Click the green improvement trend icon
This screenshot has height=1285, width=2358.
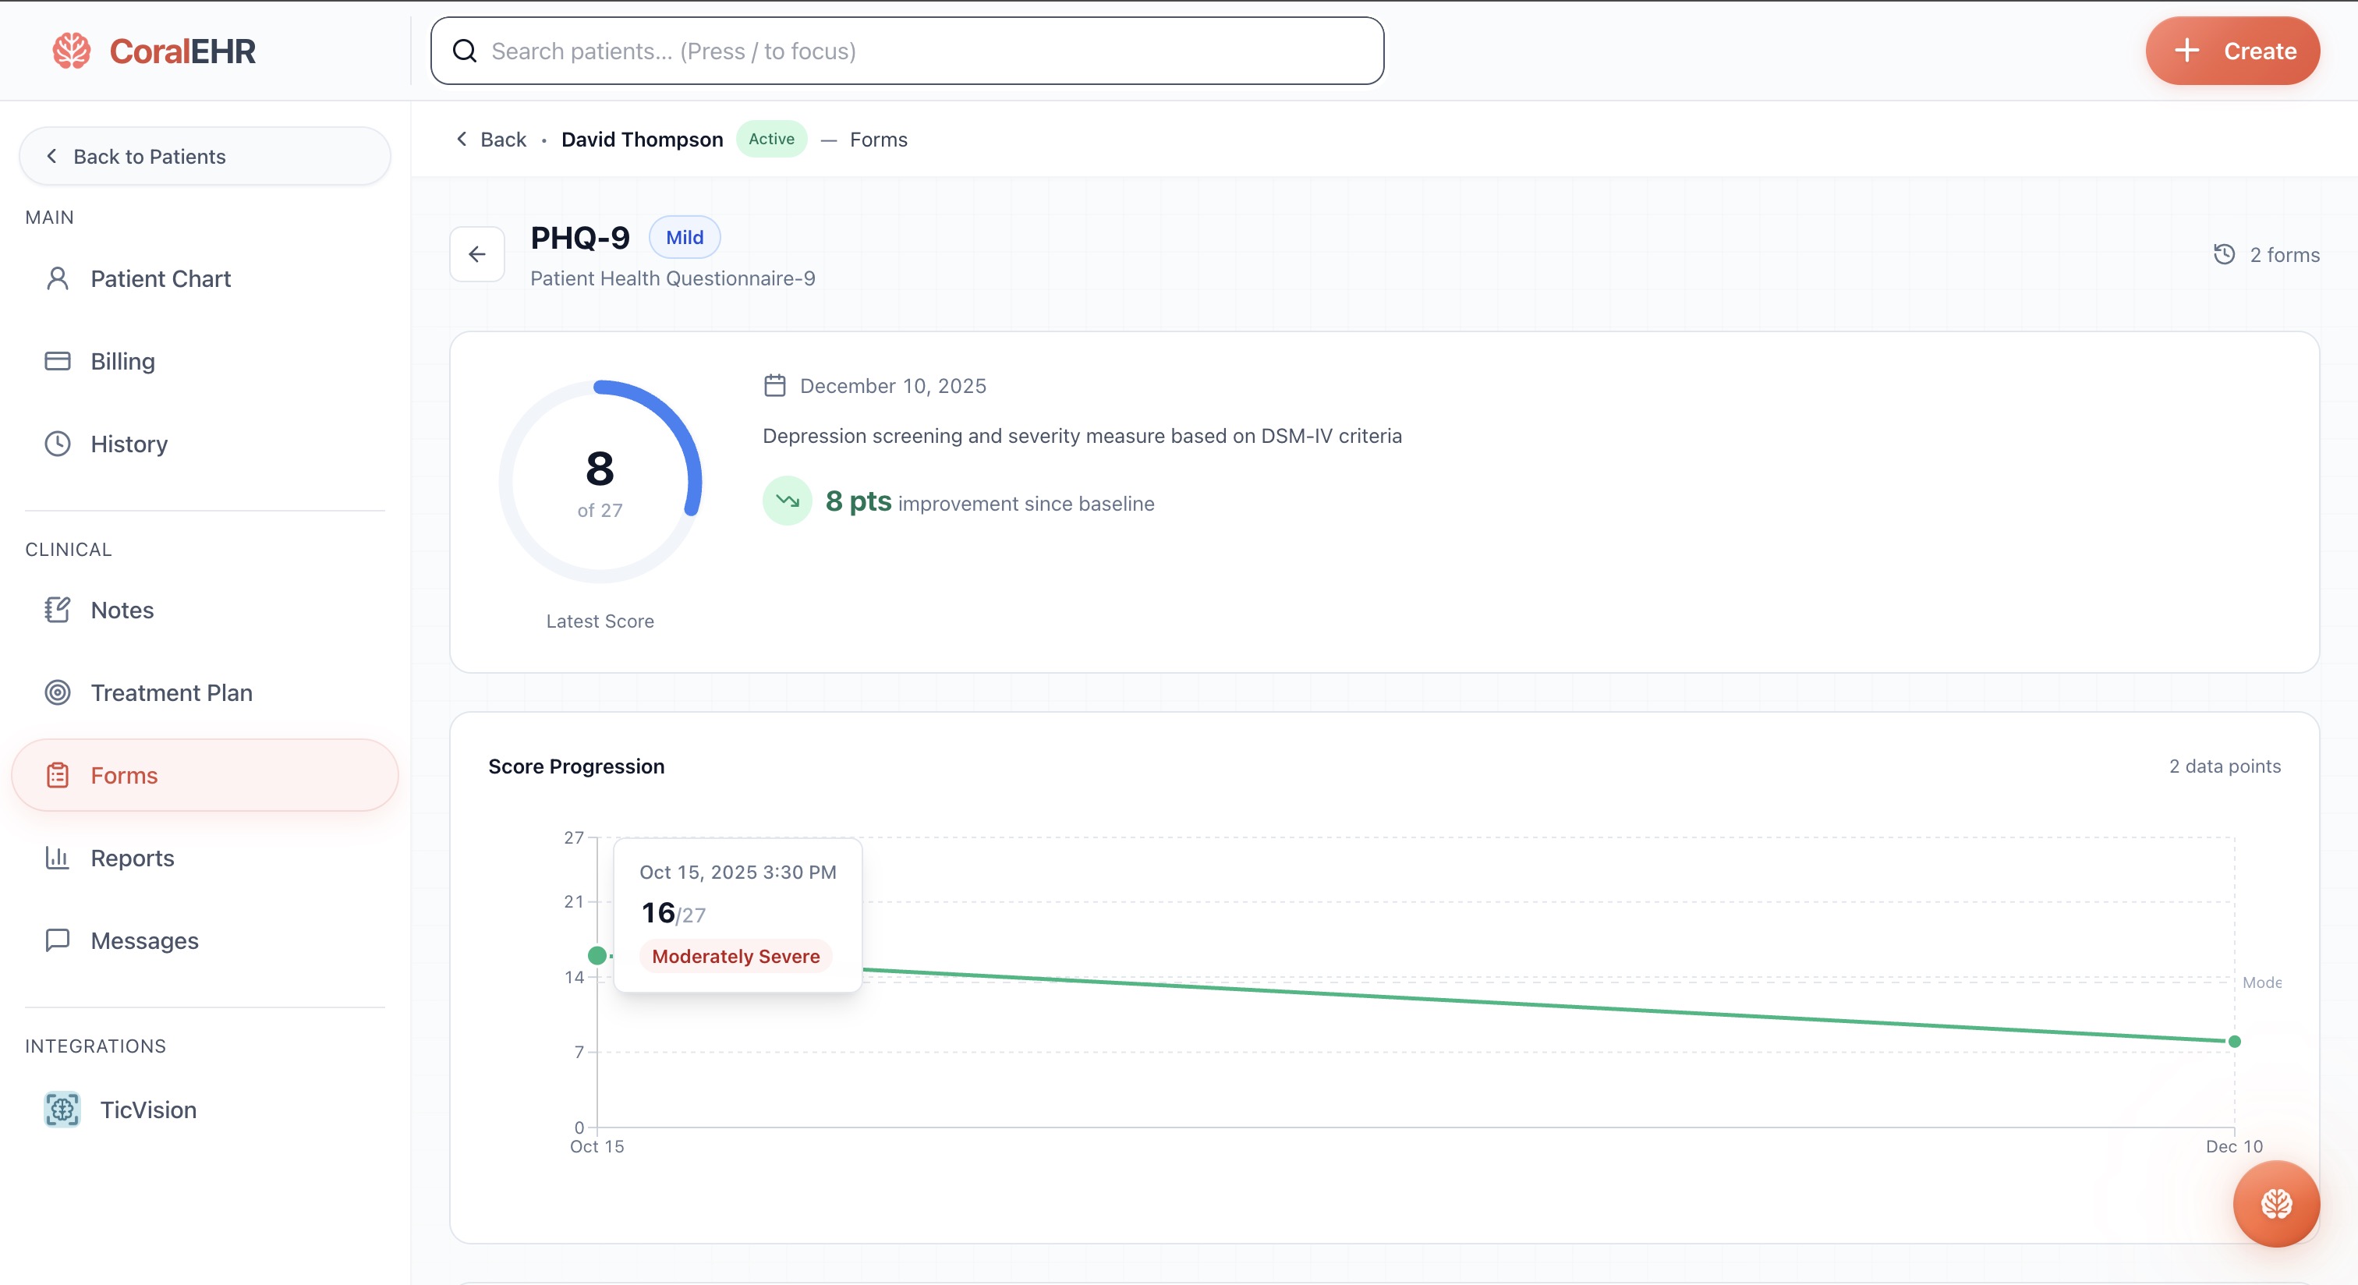click(788, 501)
